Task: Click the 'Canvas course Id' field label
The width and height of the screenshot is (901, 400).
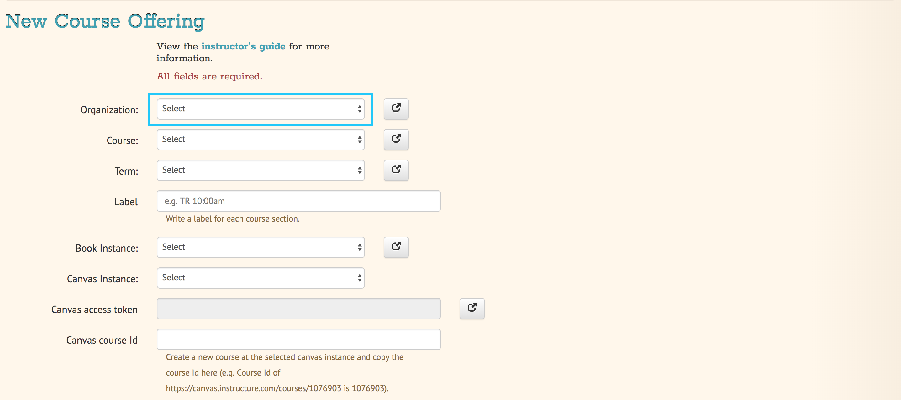Action: 102,340
